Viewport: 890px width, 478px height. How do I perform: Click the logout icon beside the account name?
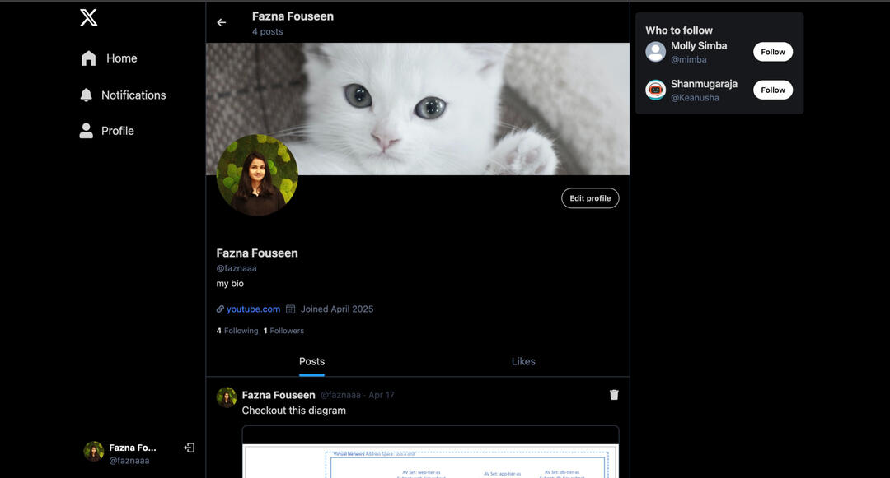(190, 448)
